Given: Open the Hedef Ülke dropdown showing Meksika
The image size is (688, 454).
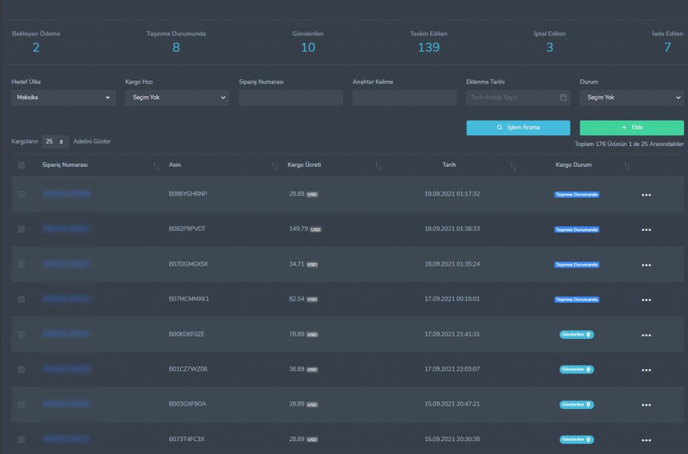Looking at the screenshot, I should coord(63,98).
